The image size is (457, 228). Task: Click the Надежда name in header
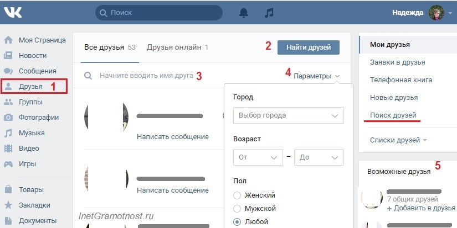408,13
